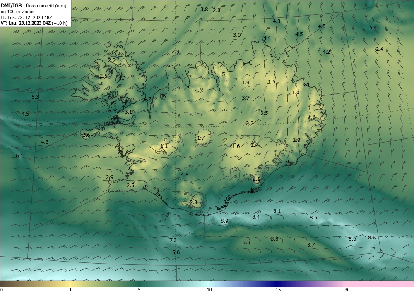Click the value 3.4 in the east
Screen dimensions: 414x293
(x=306, y=85)
